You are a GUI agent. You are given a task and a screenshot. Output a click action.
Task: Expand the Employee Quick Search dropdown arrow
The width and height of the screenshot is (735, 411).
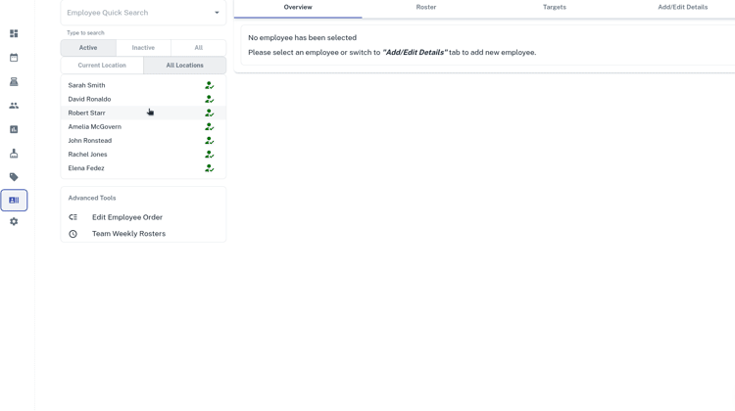tap(217, 13)
